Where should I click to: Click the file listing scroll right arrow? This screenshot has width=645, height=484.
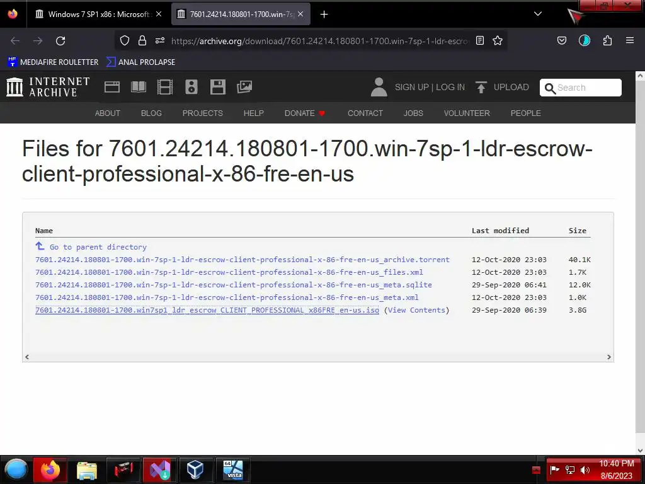tap(609, 357)
